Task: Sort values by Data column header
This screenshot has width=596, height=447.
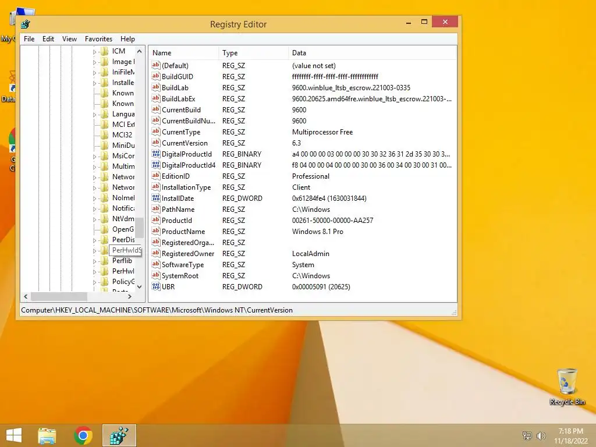Action: [x=372, y=53]
